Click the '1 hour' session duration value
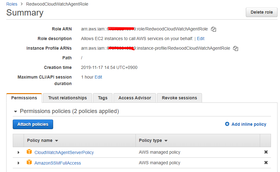This screenshot has height=172, width=280. click(x=87, y=77)
